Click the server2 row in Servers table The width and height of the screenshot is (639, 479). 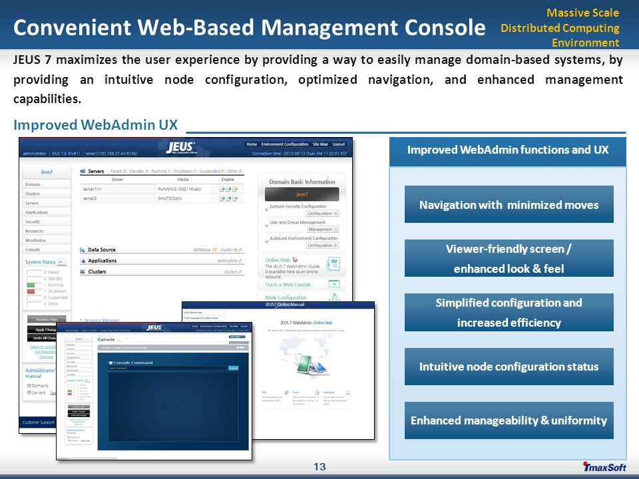click(x=162, y=198)
